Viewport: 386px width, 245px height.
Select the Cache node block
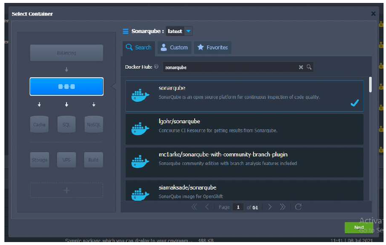coord(39,125)
